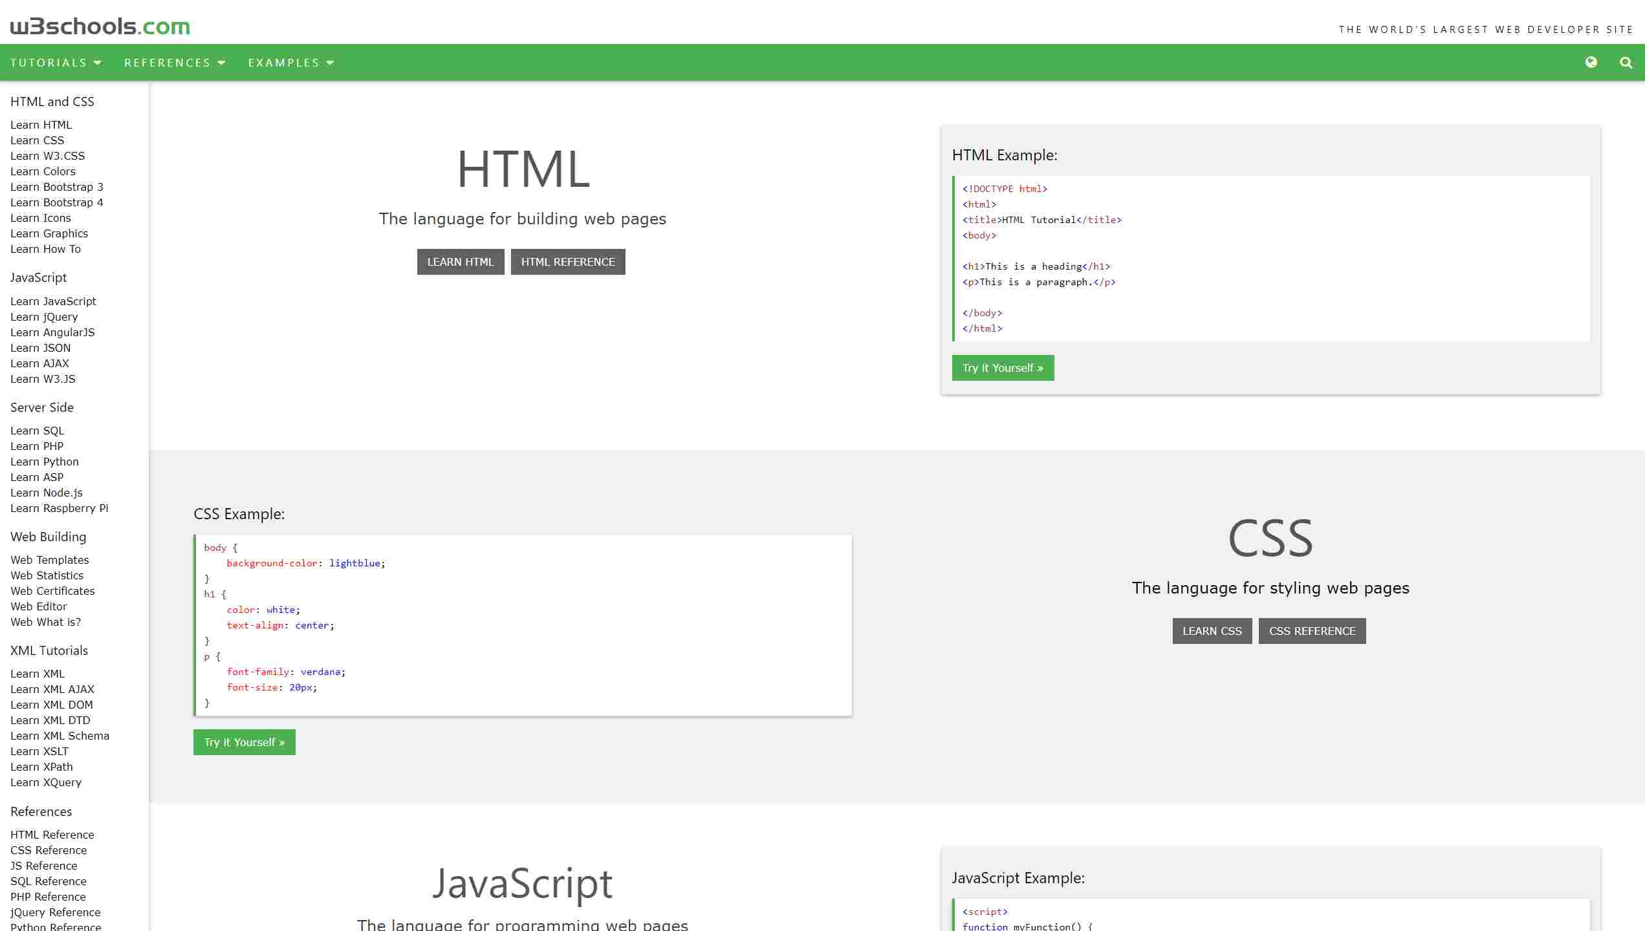Click the LEARN HTML button
The width and height of the screenshot is (1645, 931).
click(x=461, y=262)
